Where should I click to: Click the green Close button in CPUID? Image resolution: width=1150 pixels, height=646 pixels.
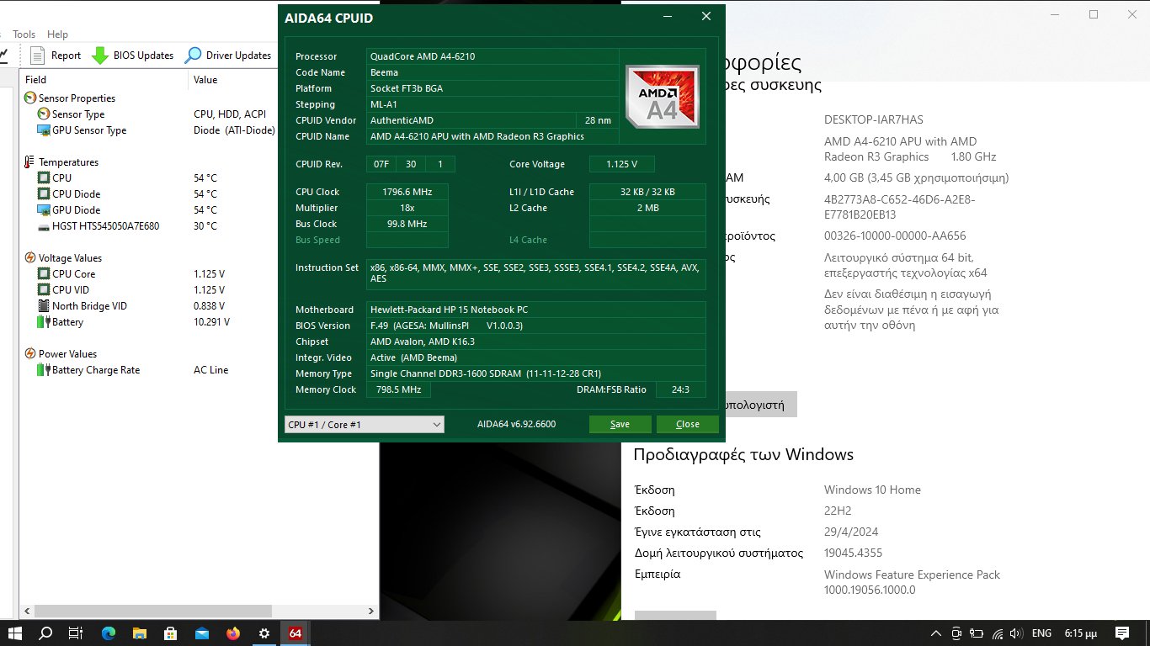click(x=688, y=424)
